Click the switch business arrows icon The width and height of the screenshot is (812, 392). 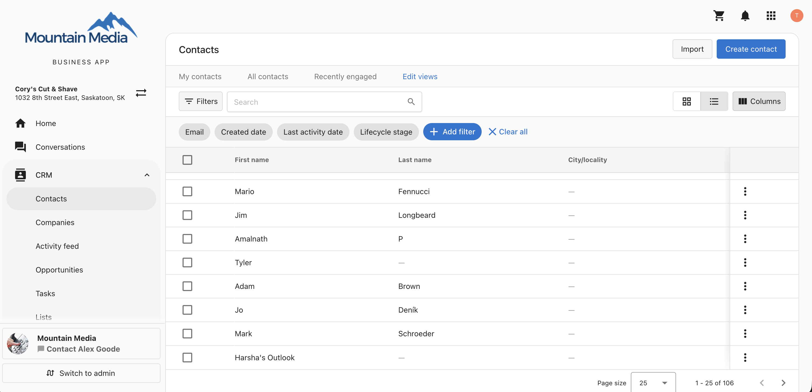click(x=141, y=93)
